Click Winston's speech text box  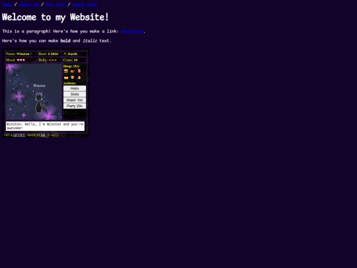coord(45,126)
